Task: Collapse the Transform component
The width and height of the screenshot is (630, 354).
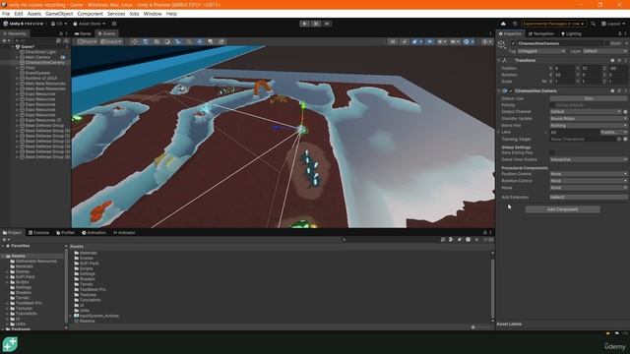Action: [499, 60]
